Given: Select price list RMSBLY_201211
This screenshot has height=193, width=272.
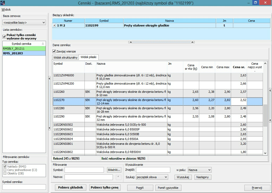Looking at the screenshot, I should click(24, 49).
